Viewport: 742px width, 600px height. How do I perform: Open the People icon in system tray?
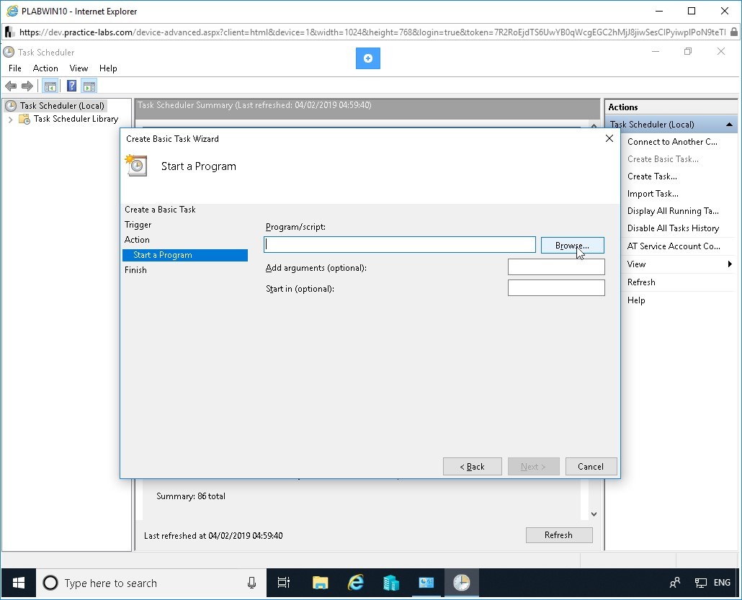(x=675, y=583)
